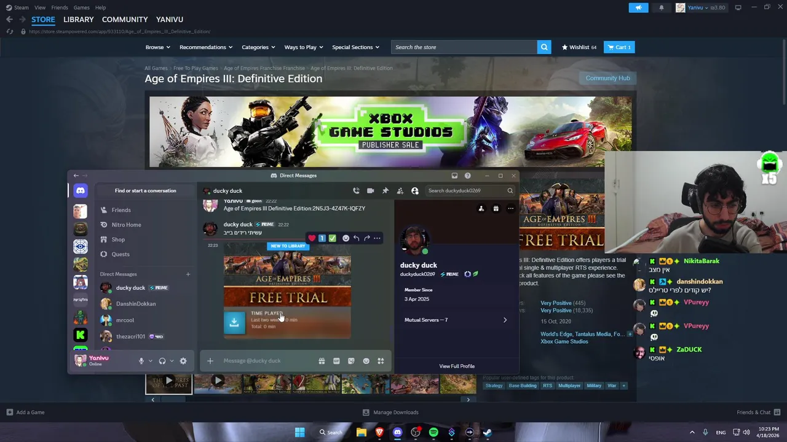Screen dimensions: 787x442
Task: Open emoji picker in message bar
Action: click(x=366, y=361)
